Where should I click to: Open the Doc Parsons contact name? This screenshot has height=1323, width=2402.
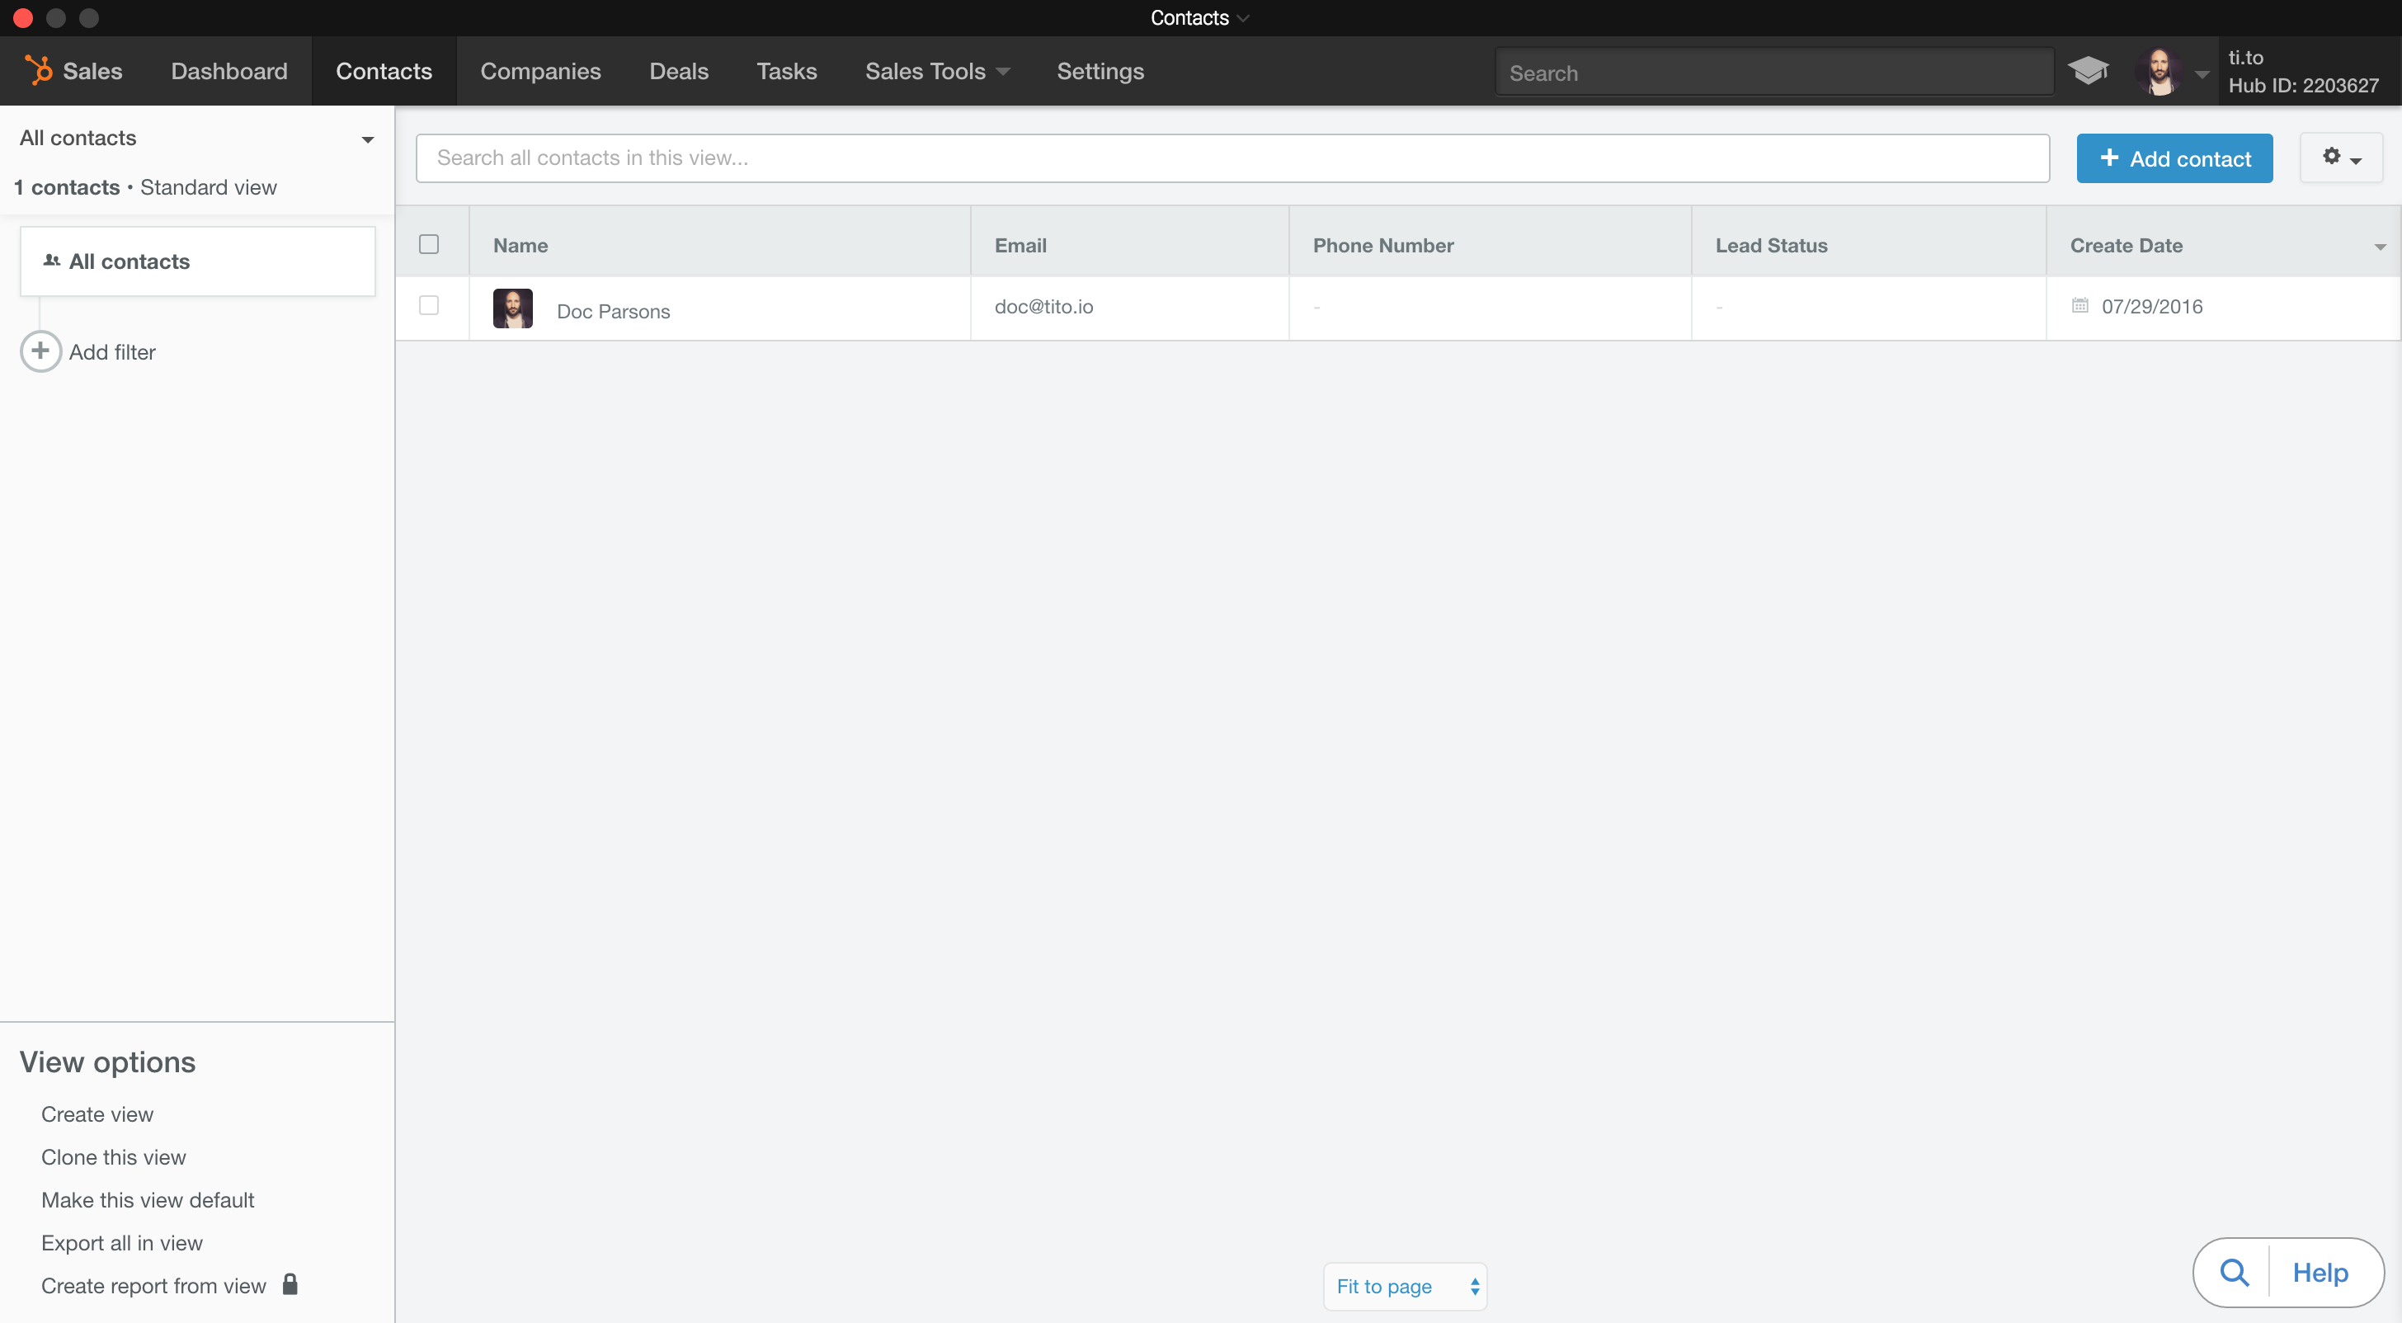point(614,312)
